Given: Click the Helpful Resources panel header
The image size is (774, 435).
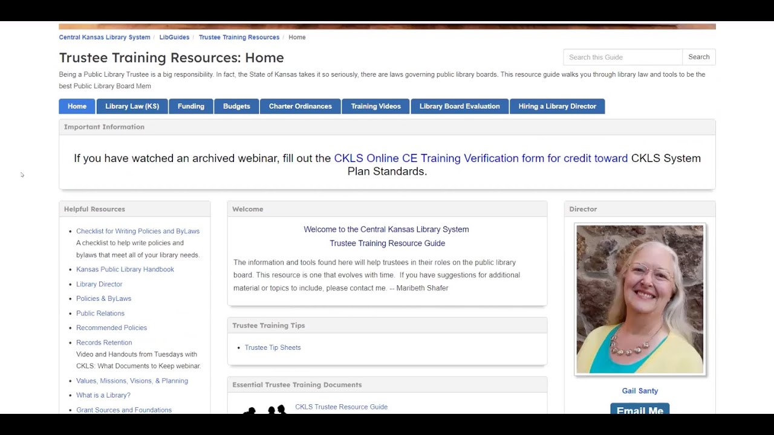Looking at the screenshot, I should [x=135, y=209].
